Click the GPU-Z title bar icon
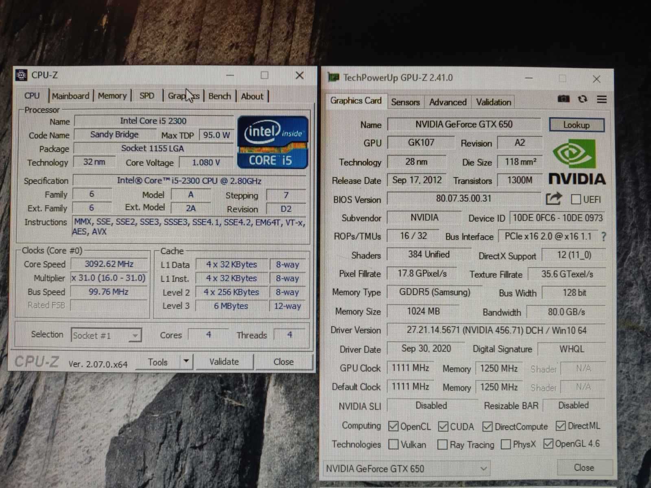This screenshot has height=488, width=651. point(334,77)
